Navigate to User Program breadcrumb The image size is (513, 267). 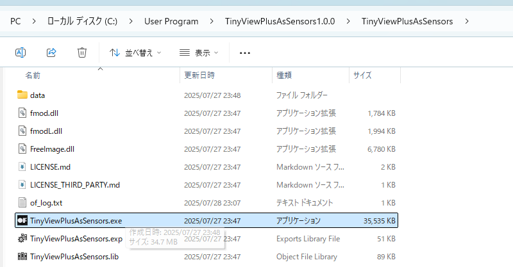[x=171, y=21]
